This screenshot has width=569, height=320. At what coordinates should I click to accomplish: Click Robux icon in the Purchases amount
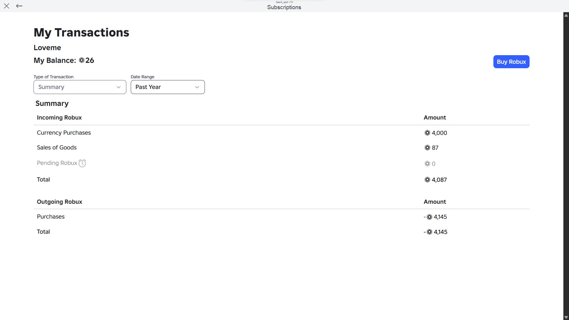tap(429, 217)
